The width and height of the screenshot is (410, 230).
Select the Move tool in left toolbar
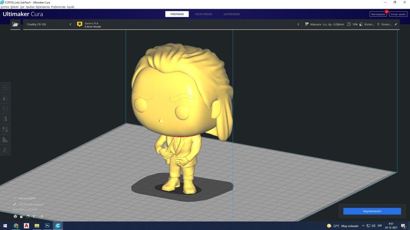(x=5, y=87)
